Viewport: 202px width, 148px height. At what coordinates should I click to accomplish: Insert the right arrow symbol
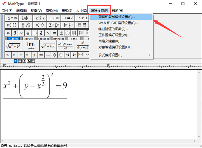(34, 33)
